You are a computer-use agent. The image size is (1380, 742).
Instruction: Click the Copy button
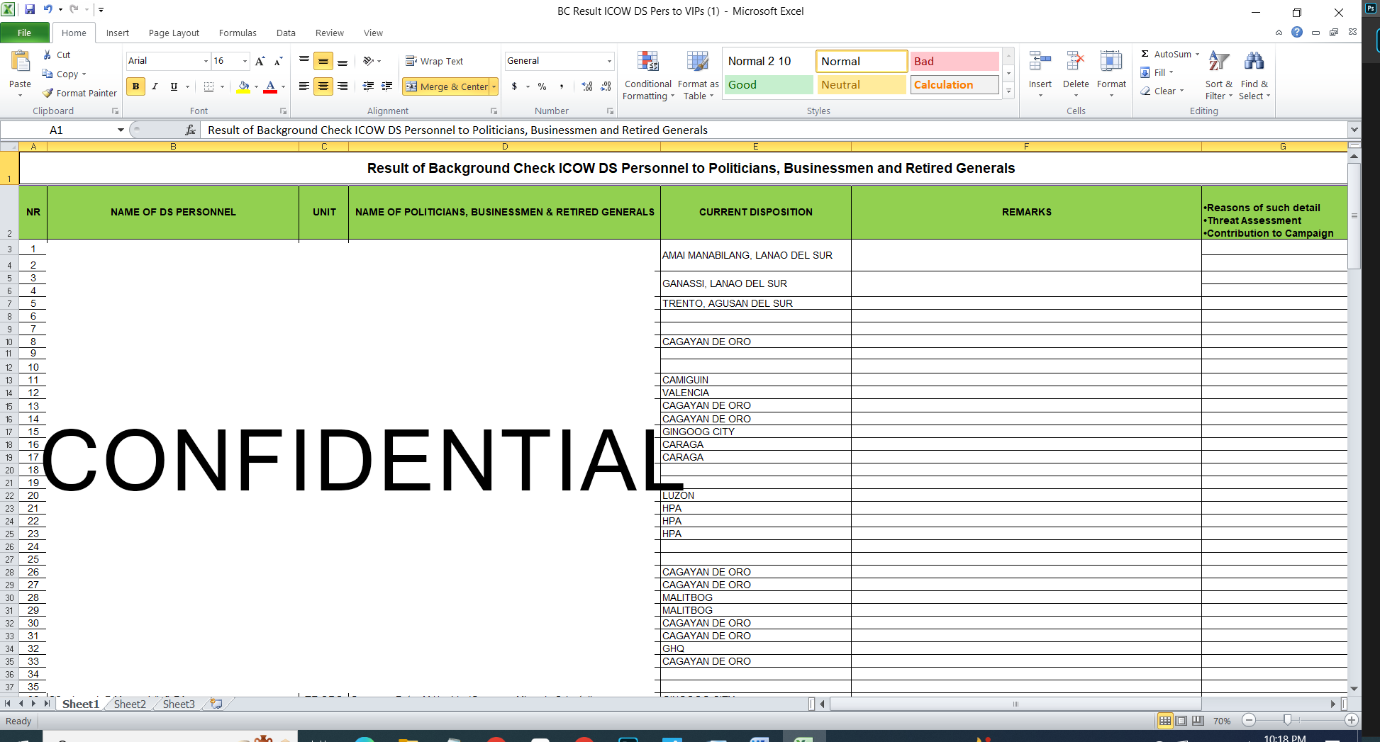(64, 74)
